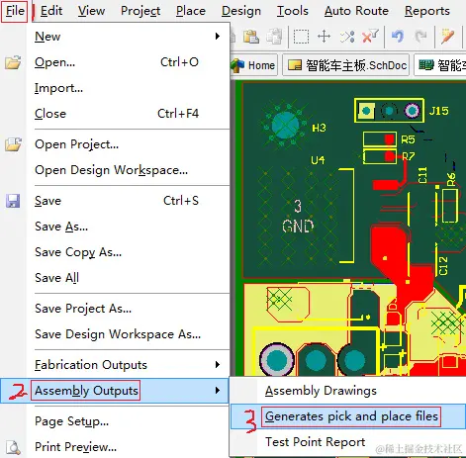The image size is (466, 458).
Task: Click the folder icon beside Open...
Action: tap(13, 62)
